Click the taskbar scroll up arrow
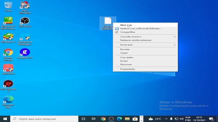218x122 pixels. [141, 117]
